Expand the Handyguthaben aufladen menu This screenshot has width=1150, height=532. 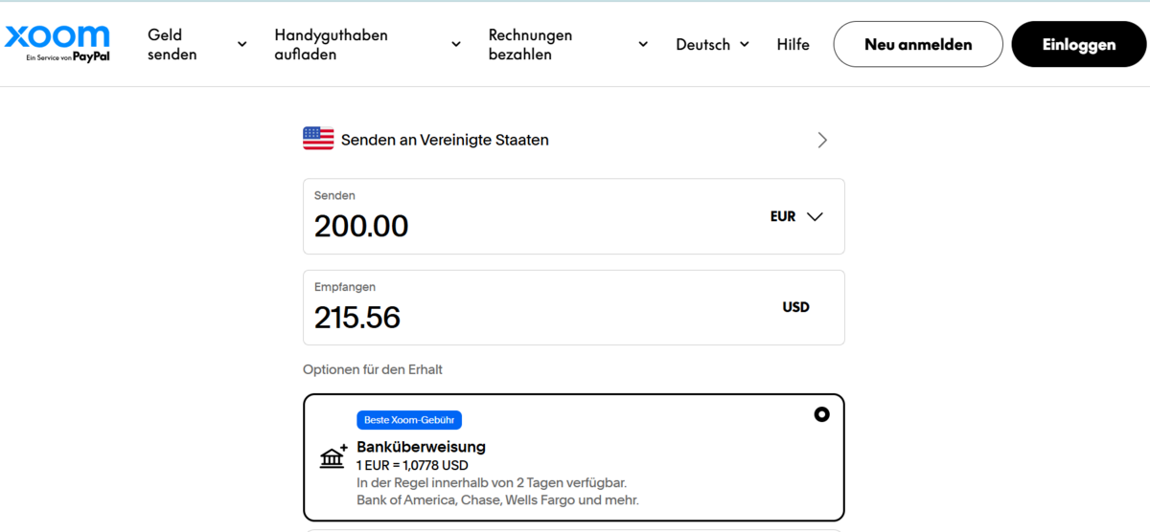(367, 44)
